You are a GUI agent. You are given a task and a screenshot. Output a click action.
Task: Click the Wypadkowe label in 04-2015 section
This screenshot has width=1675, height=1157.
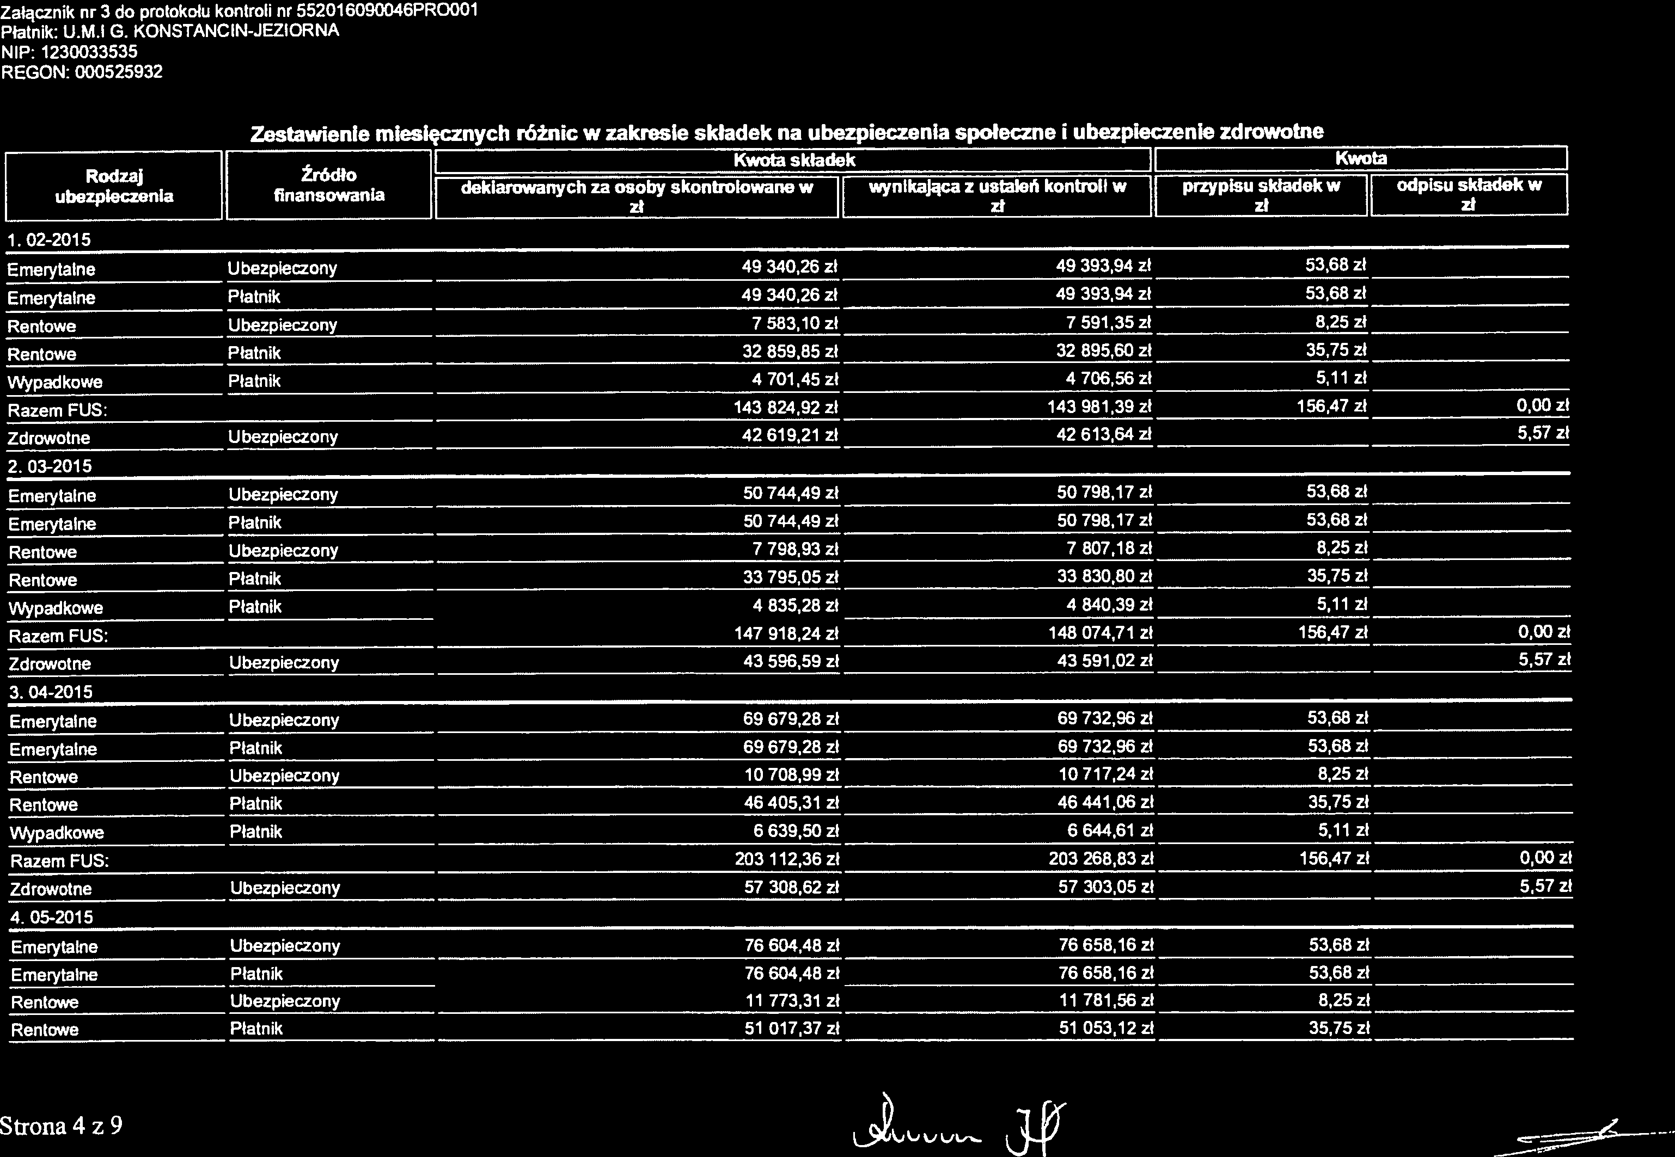[57, 833]
